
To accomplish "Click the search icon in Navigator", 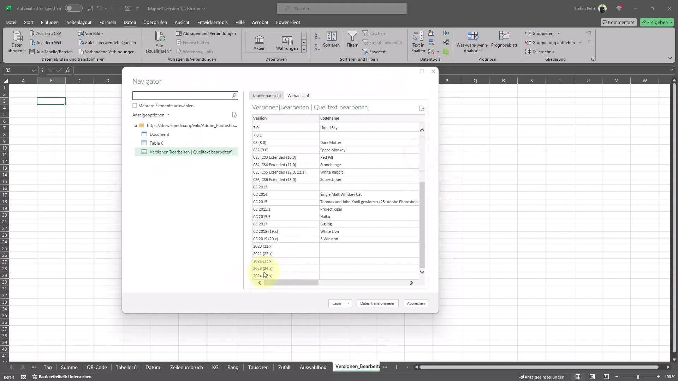I will pyautogui.click(x=234, y=95).
